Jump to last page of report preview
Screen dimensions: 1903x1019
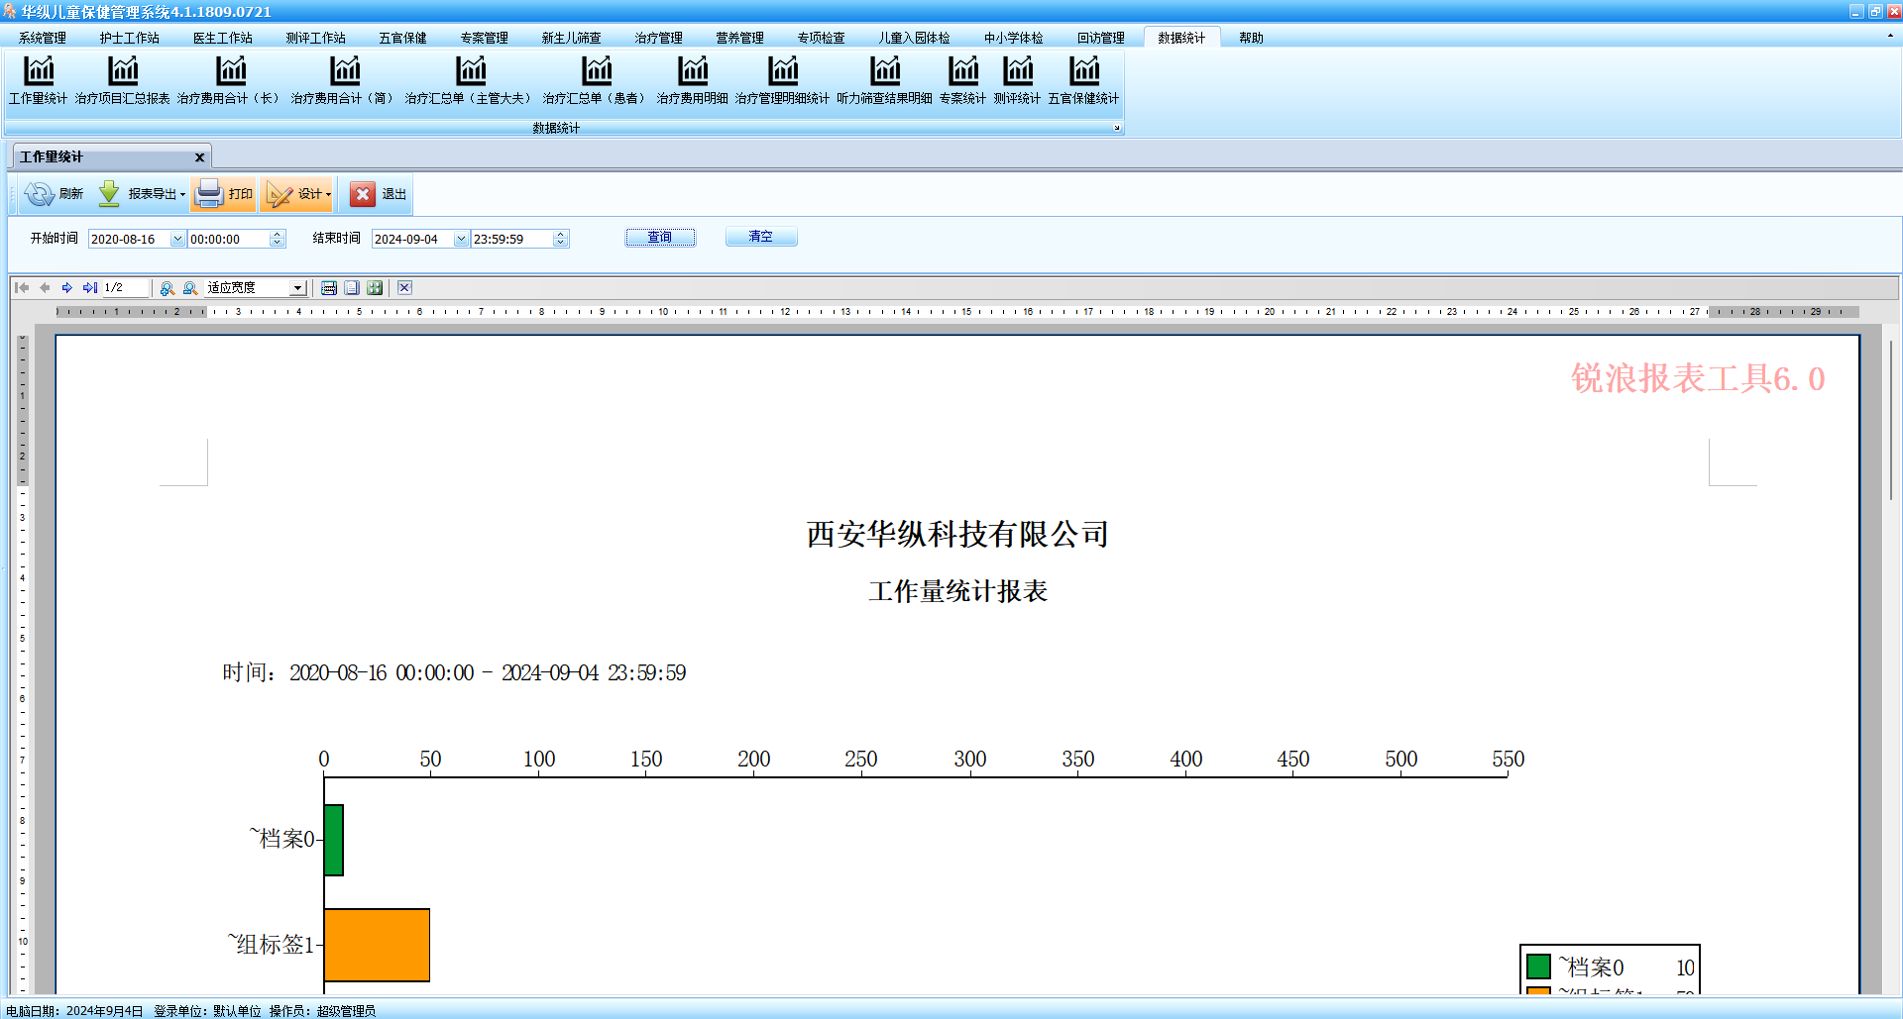point(90,288)
